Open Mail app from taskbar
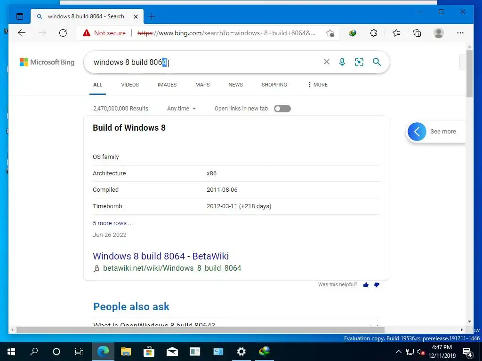 click(x=172, y=352)
